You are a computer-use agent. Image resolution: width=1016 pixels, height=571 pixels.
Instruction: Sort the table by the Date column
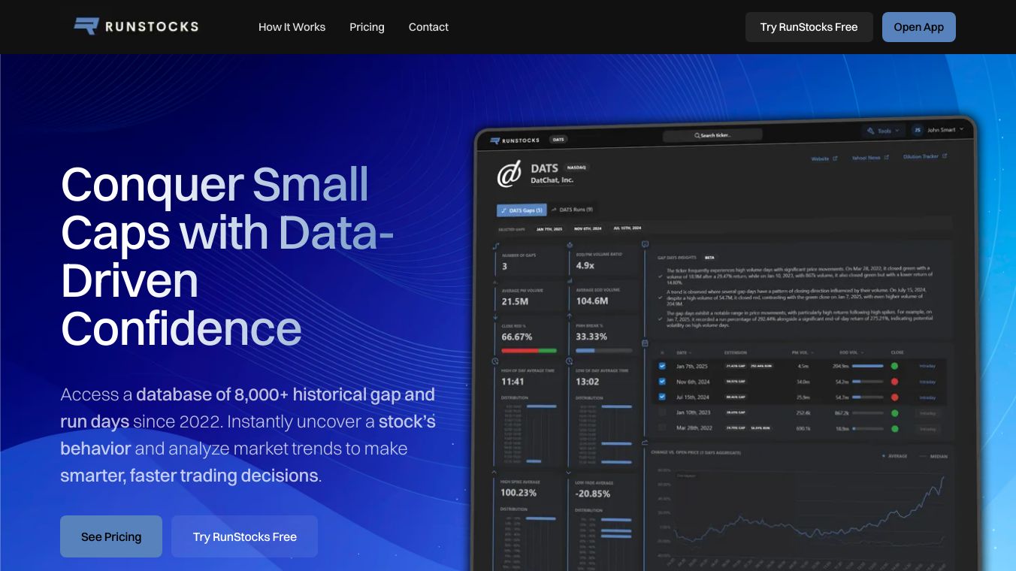(x=684, y=352)
